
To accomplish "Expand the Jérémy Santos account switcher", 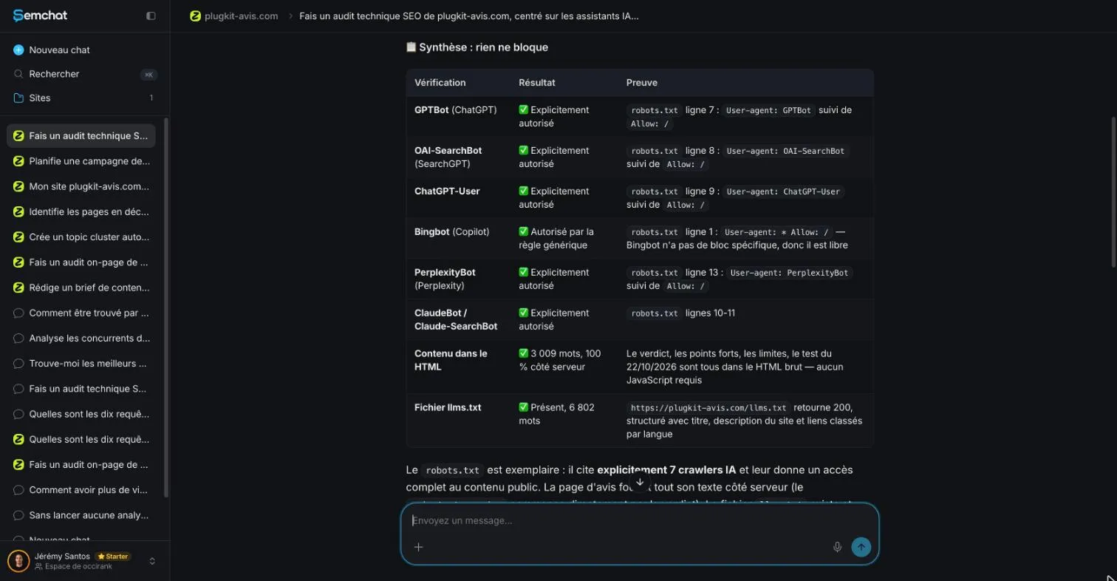I will click(x=152, y=561).
